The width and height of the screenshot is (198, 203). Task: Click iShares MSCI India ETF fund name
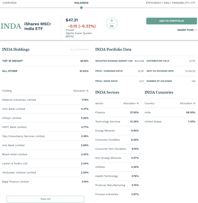click(37, 26)
